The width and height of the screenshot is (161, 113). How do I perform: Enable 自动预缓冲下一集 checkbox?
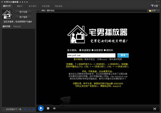(x=4, y=110)
